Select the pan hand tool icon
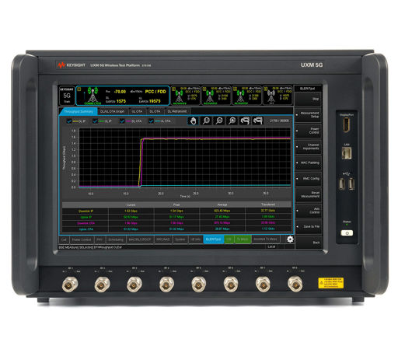The image size is (405, 346). pyautogui.click(x=193, y=121)
